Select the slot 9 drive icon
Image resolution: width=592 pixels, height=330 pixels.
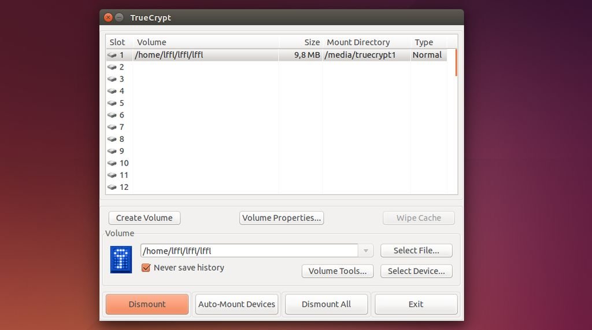112,151
